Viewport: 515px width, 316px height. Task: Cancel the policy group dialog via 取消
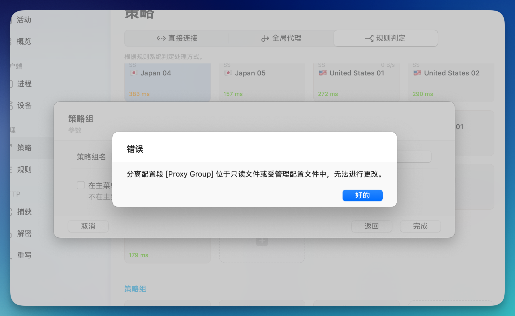pyautogui.click(x=88, y=226)
